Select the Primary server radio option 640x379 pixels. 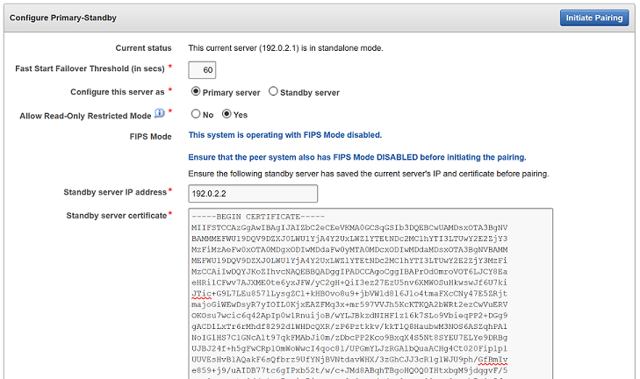coord(195,92)
